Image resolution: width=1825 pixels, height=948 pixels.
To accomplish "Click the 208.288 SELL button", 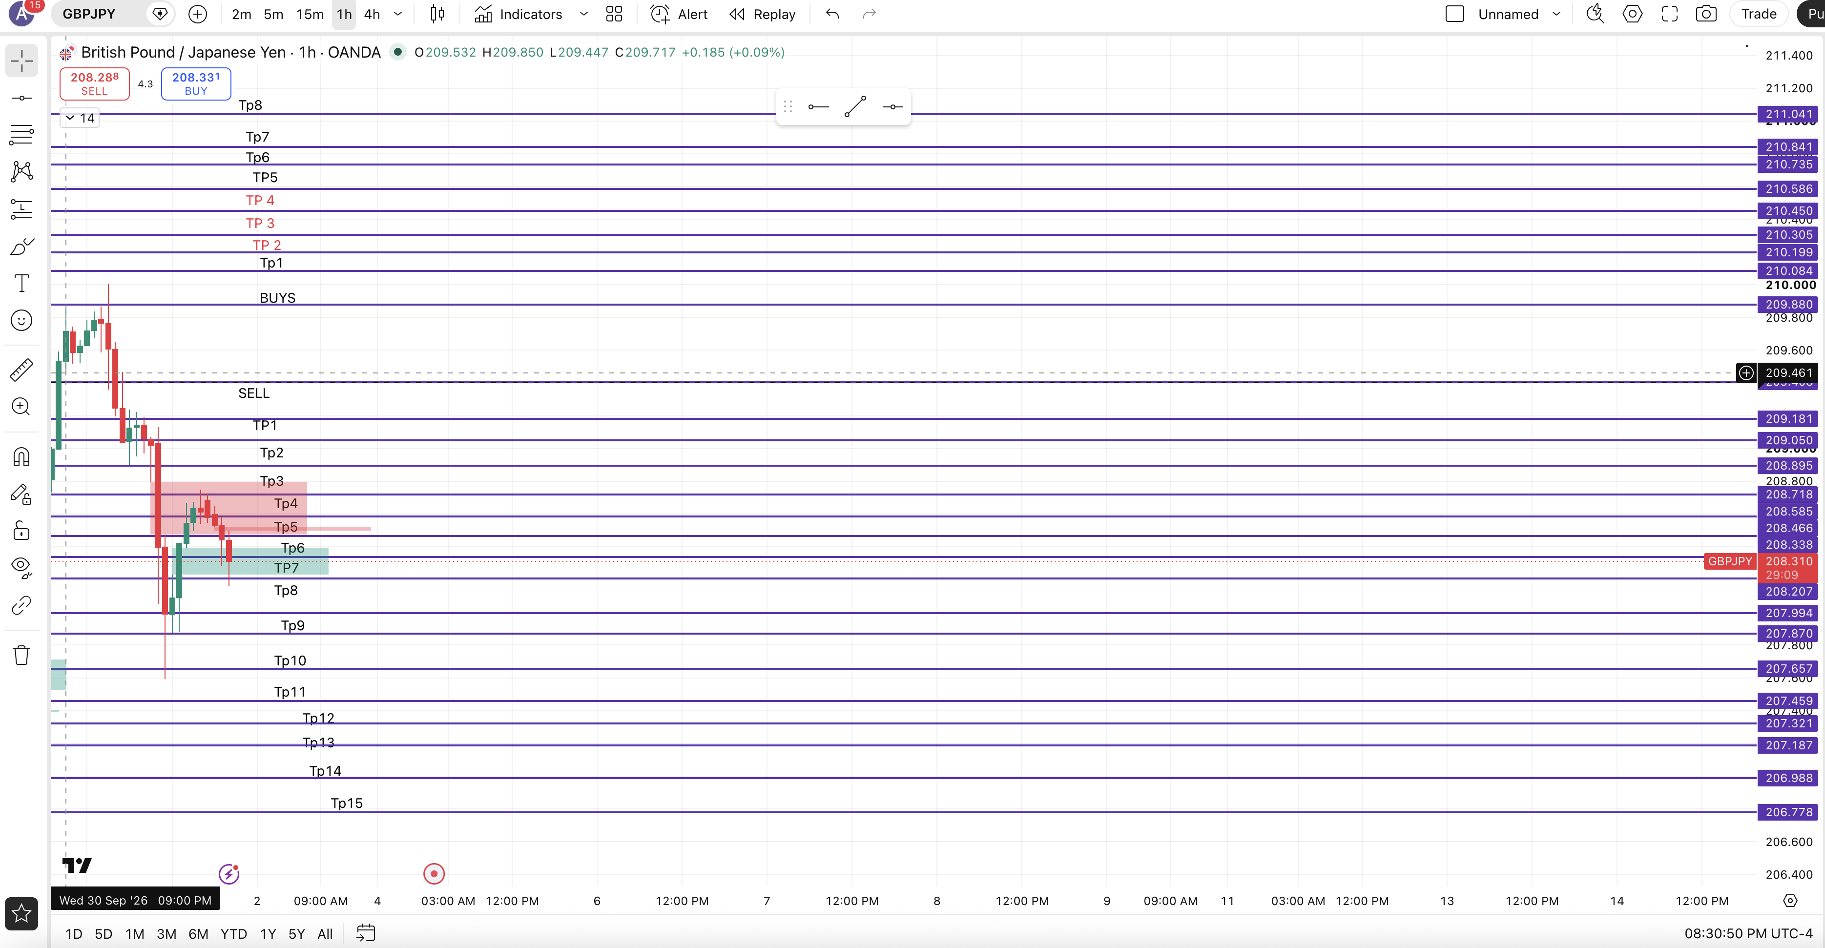I will click(x=94, y=83).
